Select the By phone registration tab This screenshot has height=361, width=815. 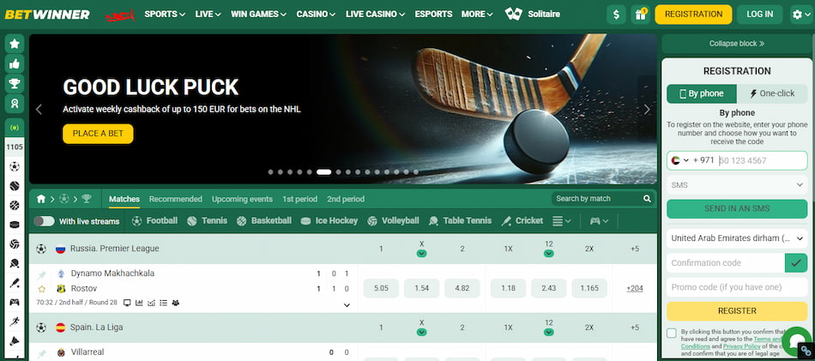pos(702,93)
